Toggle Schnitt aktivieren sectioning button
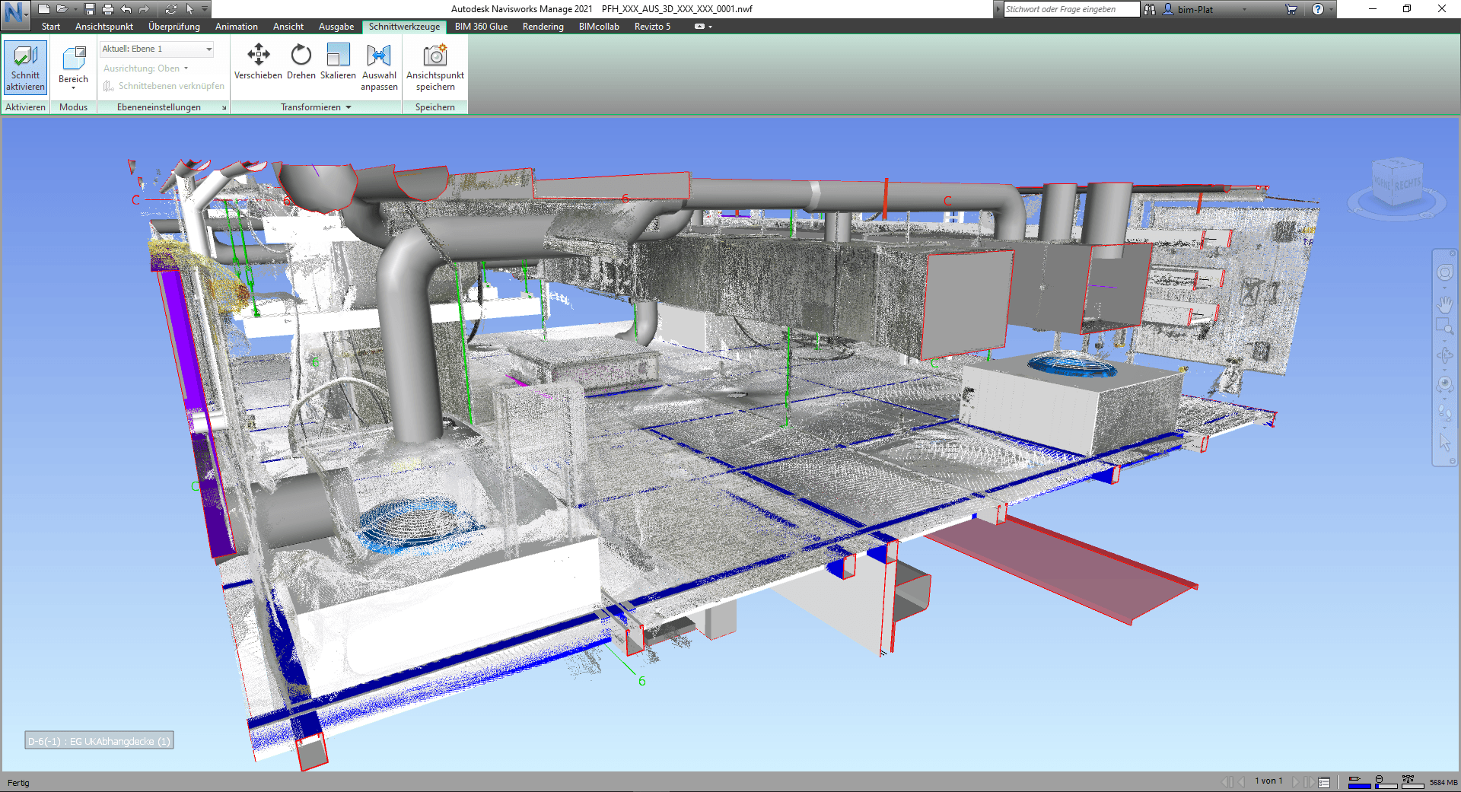The height and width of the screenshot is (792, 1461). pos(26,67)
